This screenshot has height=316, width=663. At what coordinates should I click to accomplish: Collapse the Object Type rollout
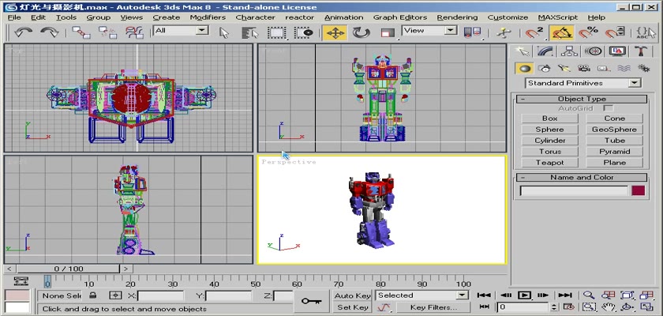point(582,99)
